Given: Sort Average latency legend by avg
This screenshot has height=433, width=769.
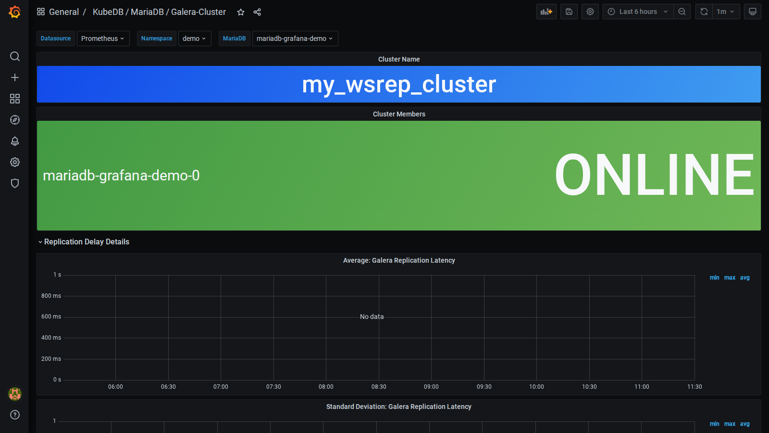Looking at the screenshot, I should pyautogui.click(x=744, y=278).
